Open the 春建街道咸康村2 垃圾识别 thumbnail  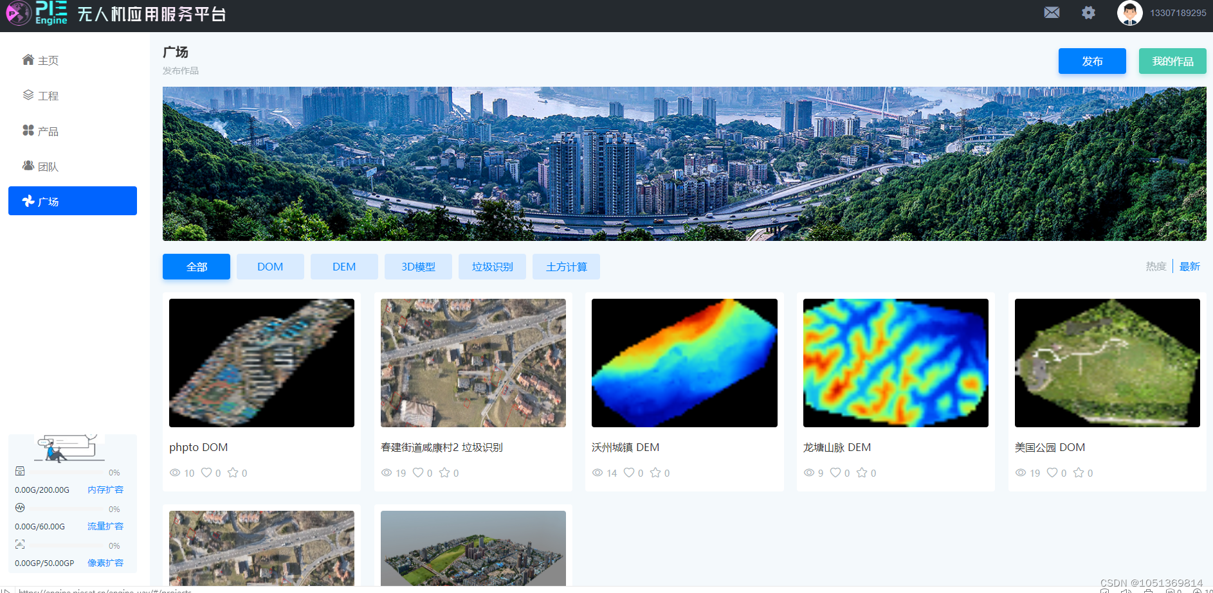pyautogui.click(x=473, y=363)
